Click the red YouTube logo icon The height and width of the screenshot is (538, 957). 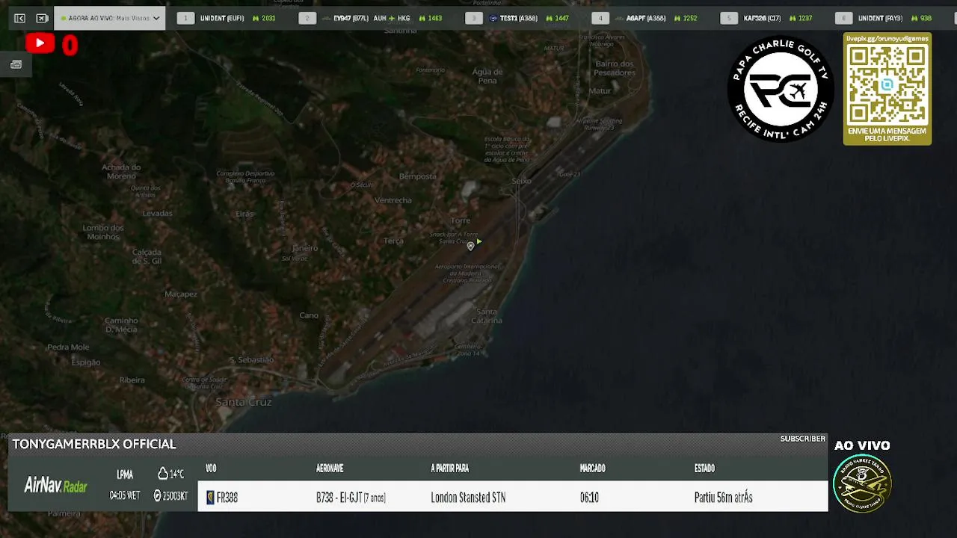40,44
